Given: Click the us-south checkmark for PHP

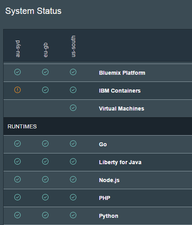Looking at the screenshot, I should coord(73,197).
